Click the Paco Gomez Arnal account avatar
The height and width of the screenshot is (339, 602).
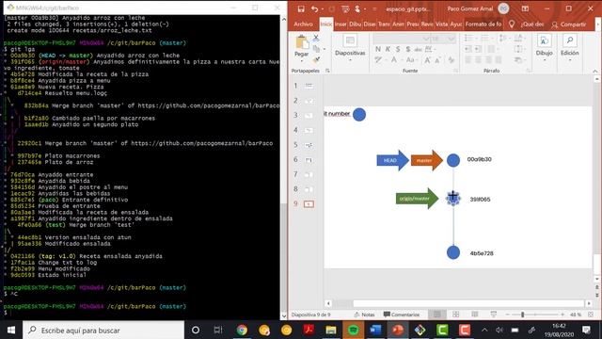coord(503,8)
